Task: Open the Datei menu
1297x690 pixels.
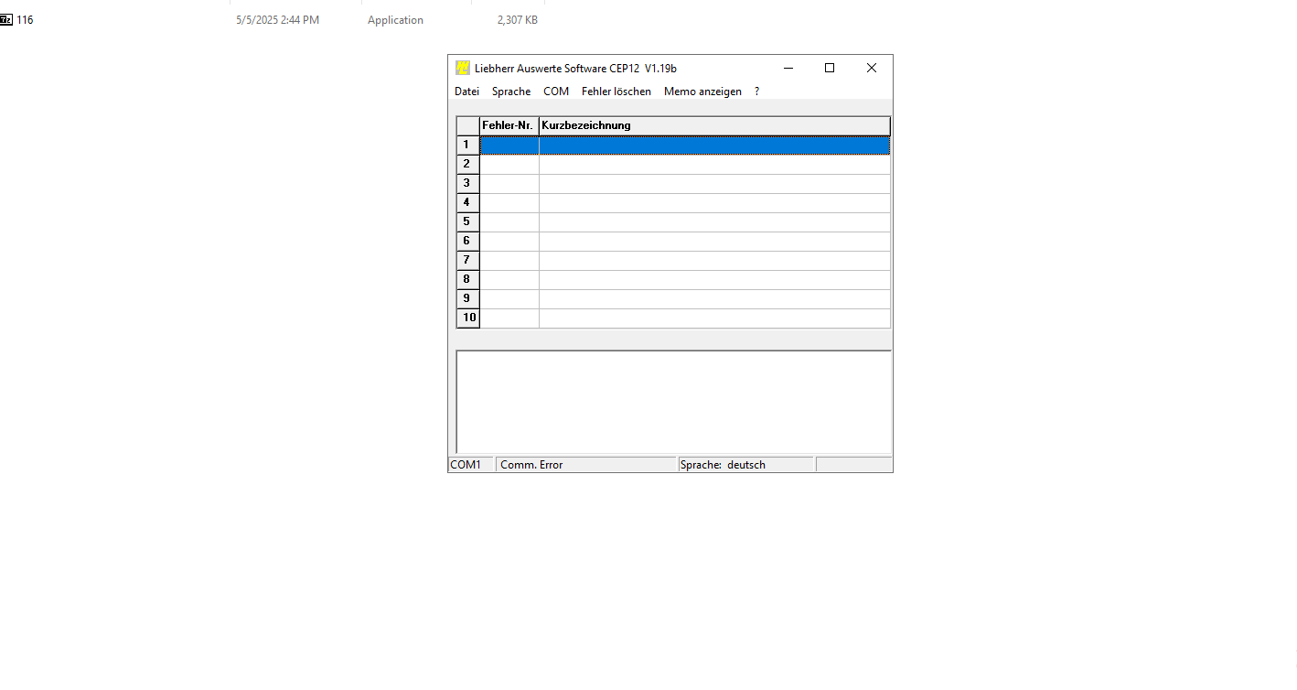Action: click(x=466, y=92)
